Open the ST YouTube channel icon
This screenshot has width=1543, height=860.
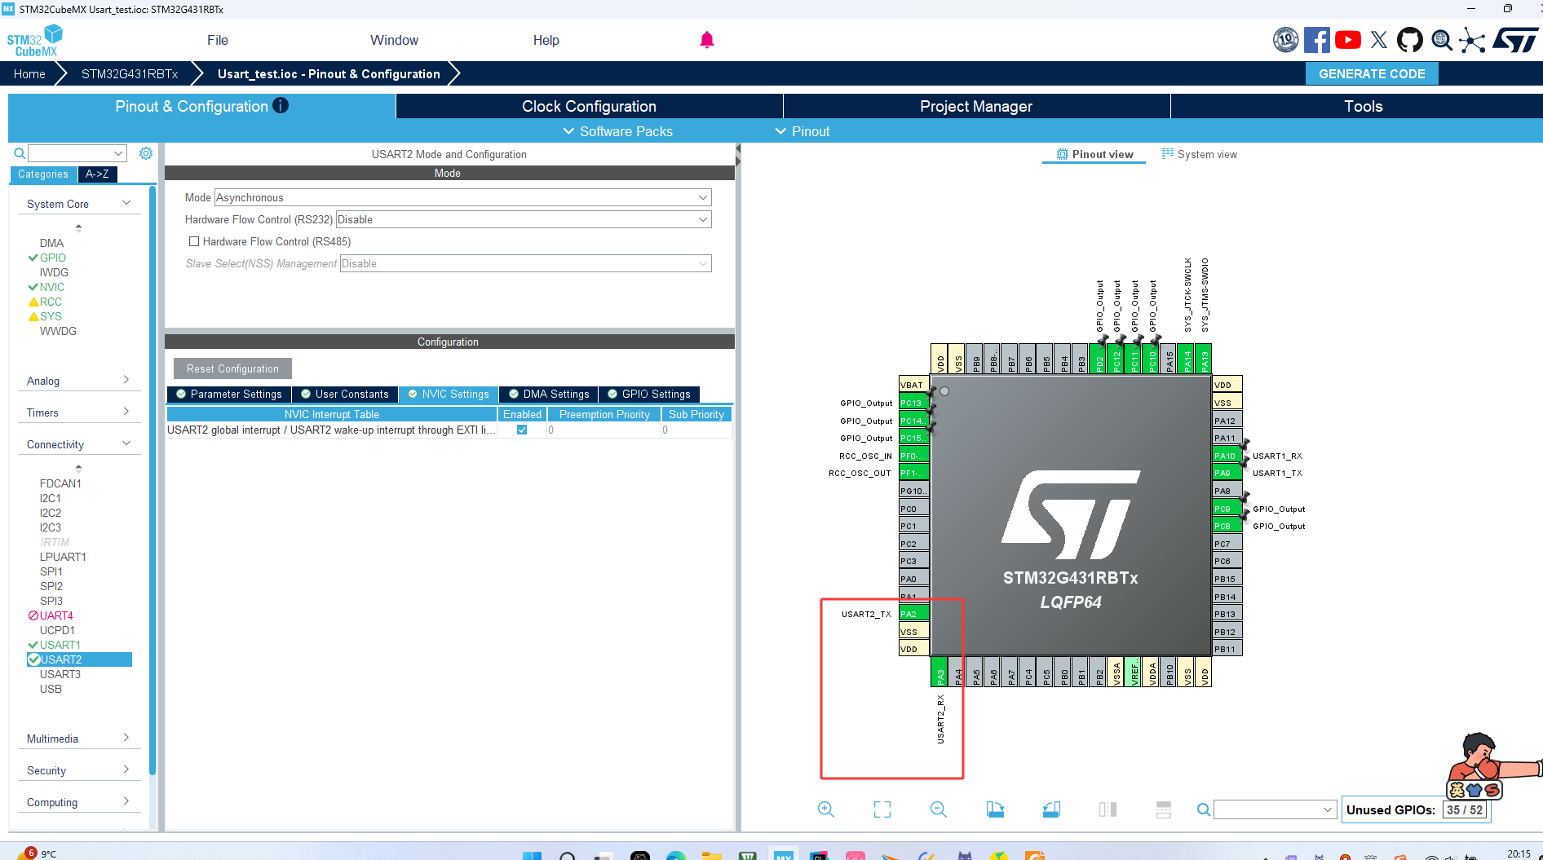[1348, 40]
